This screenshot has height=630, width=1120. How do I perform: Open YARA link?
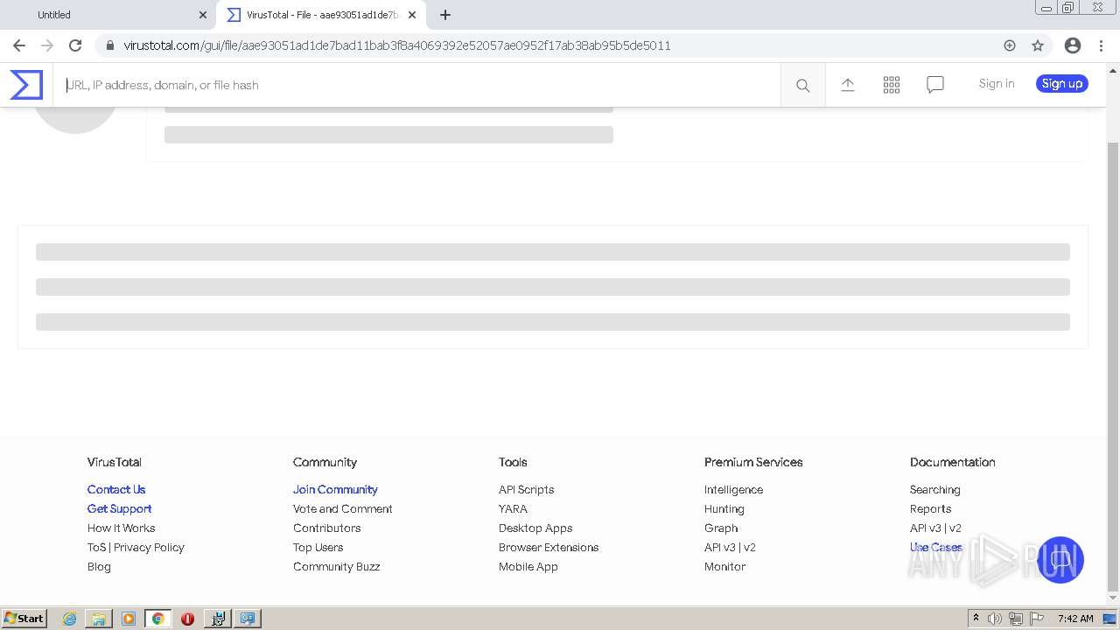[513, 508]
